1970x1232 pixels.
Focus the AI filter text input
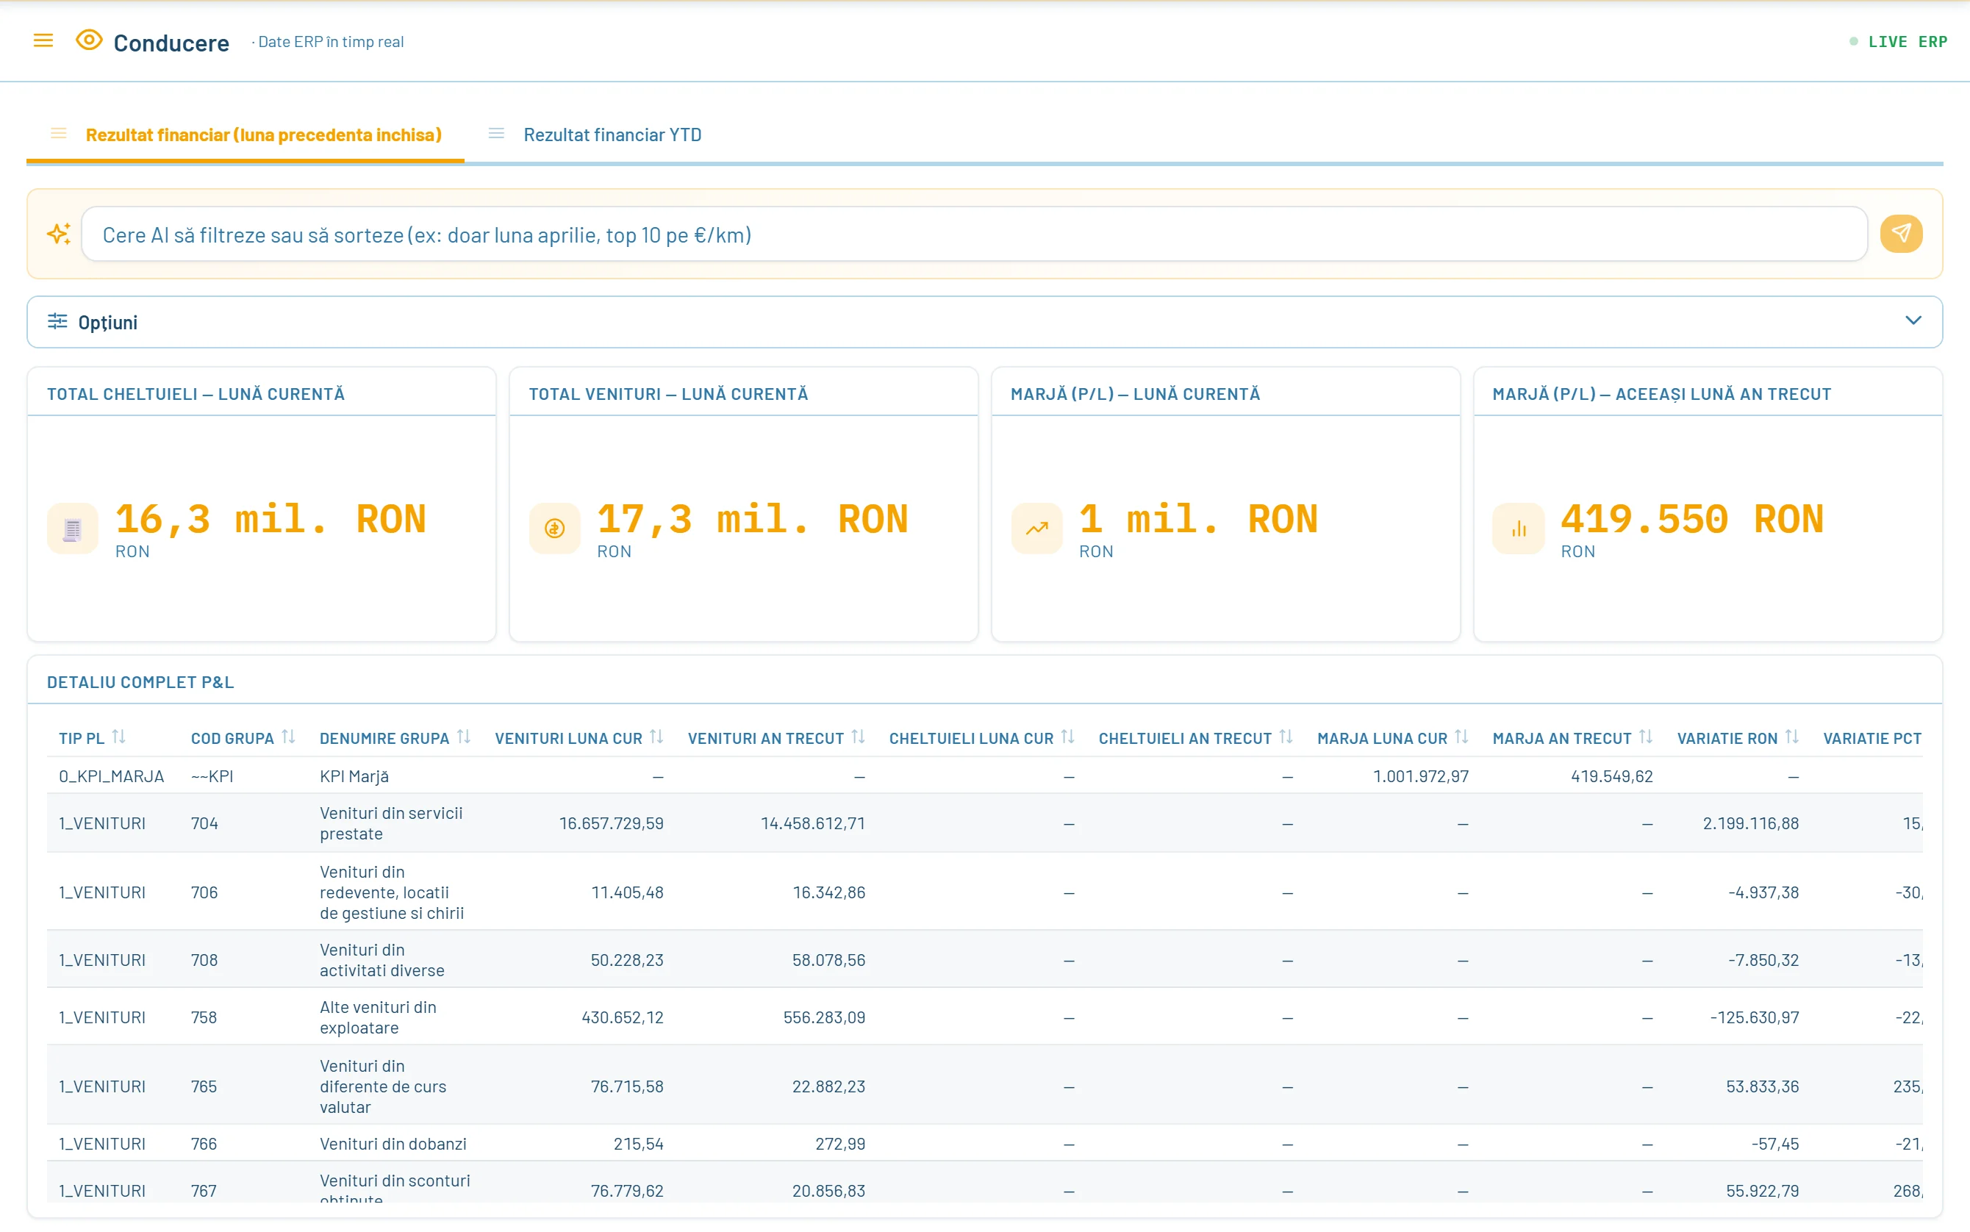coord(975,234)
